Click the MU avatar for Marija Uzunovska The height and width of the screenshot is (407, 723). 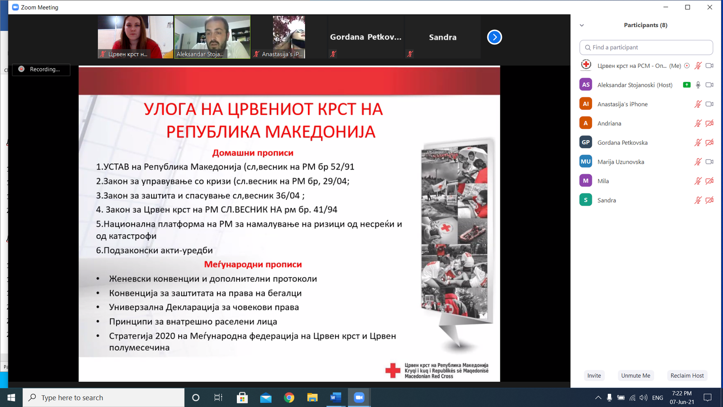pos(586,162)
